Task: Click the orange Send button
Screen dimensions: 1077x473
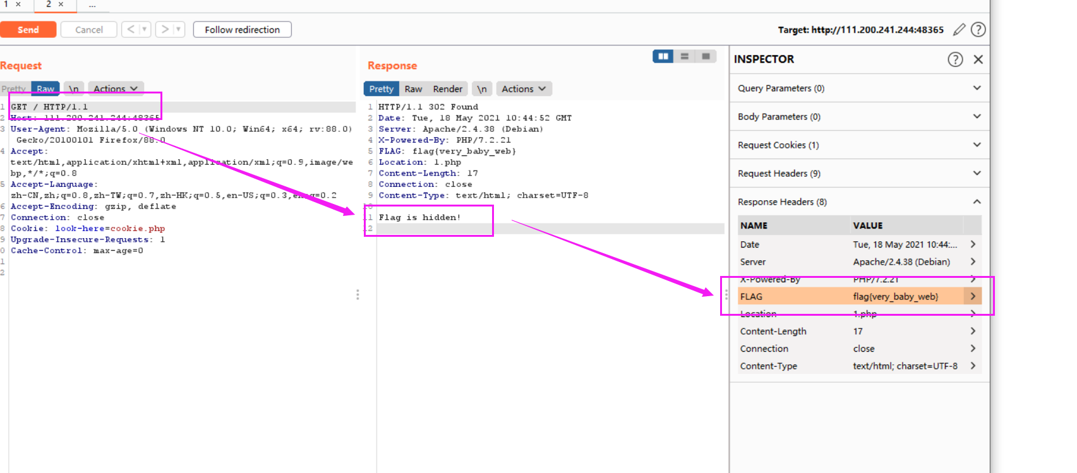Action: click(x=28, y=30)
